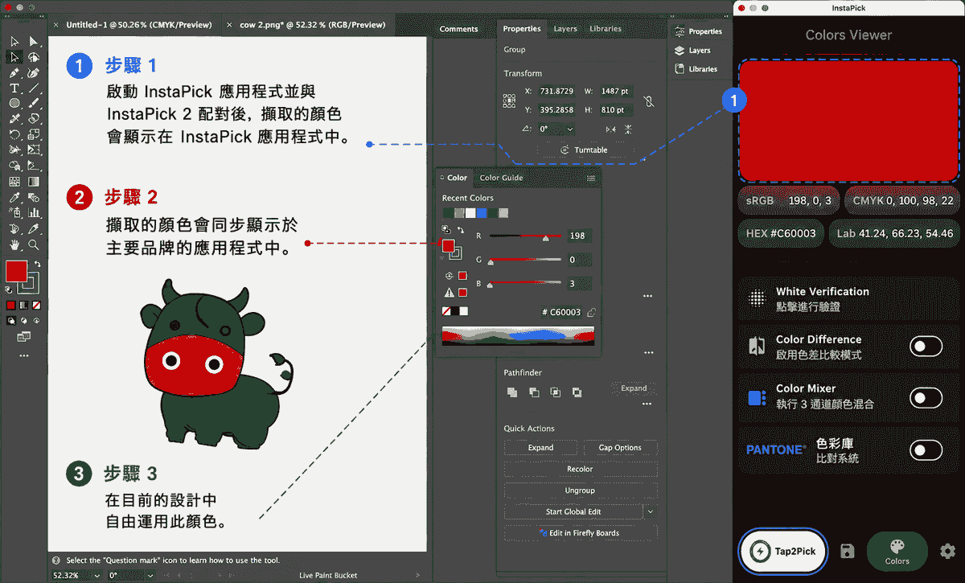
Task: Click the Recolor button
Action: pyautogui.click(x=580, y=469)
